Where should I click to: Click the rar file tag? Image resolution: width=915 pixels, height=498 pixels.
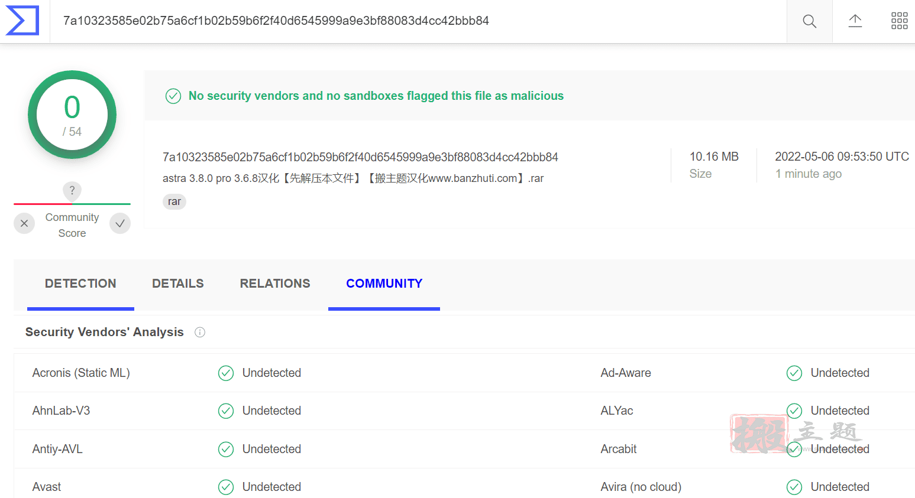pos(174,201)
